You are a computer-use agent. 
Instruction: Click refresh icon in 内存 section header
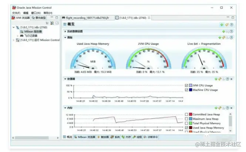point(220,108)
